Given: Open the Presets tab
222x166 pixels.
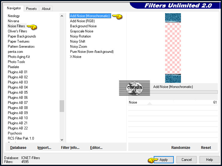Looking at the screenshot, I should click(x=31, y=9).
